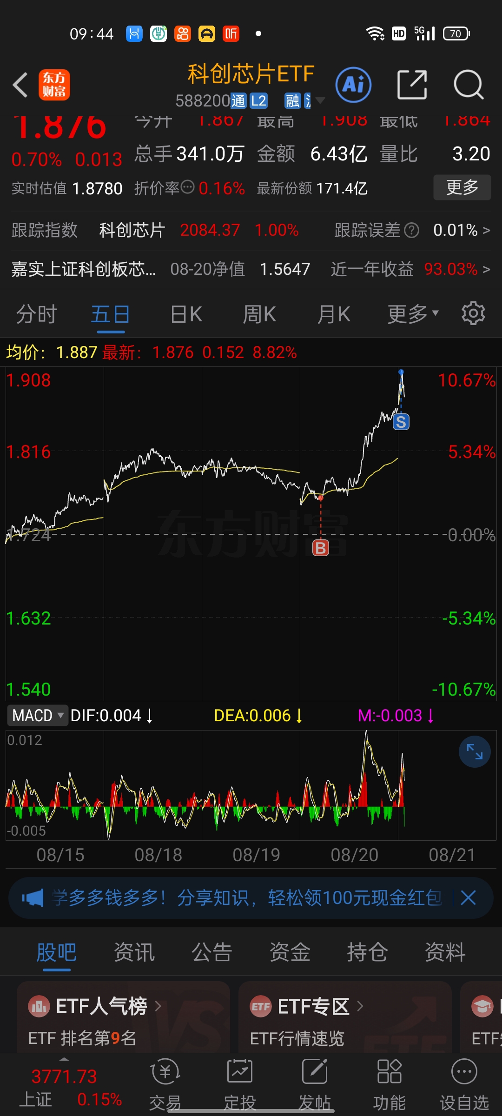Click the 更多 quote details button
Viewport: 502px width, 1116px height.
click(x=462, y=187)
